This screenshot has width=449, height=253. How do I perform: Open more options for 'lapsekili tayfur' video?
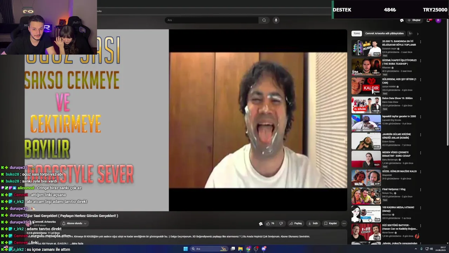point(420,117)
